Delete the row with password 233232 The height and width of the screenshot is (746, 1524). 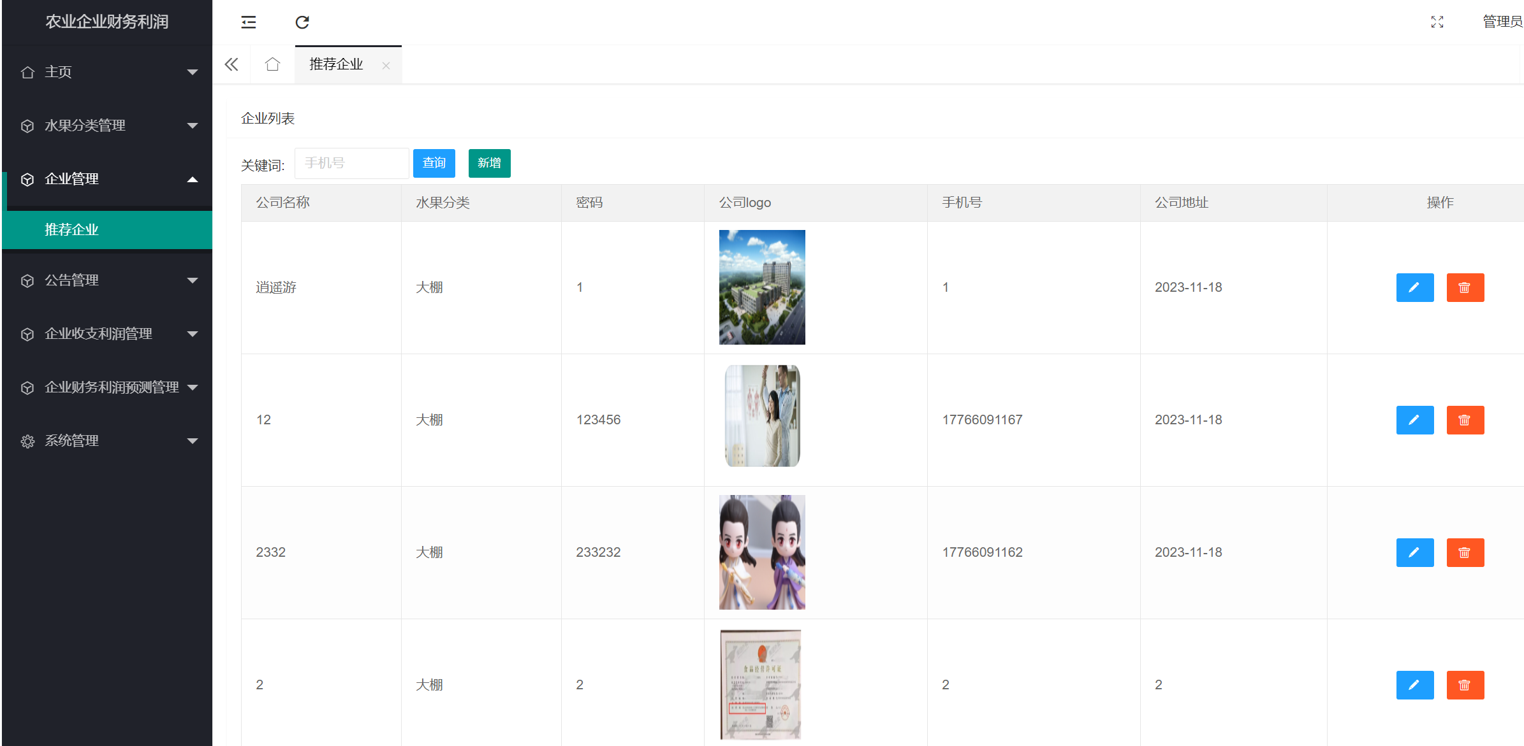[1465, 552]
